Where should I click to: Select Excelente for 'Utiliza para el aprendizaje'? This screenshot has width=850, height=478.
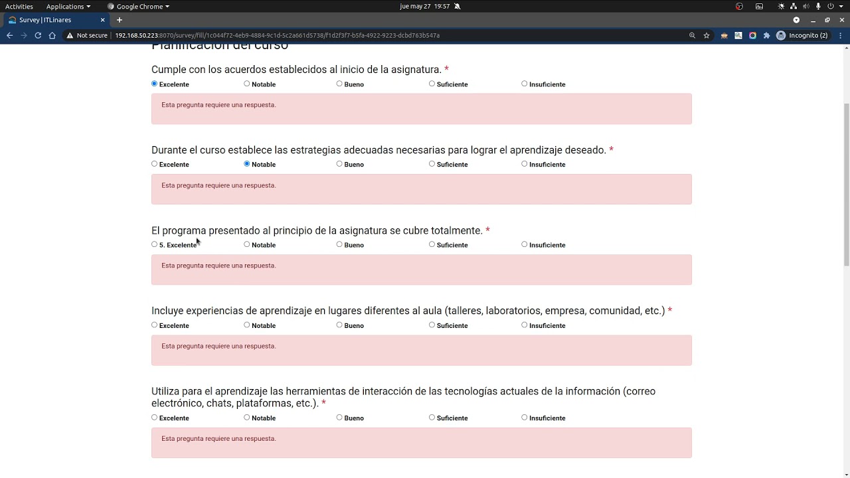coord(155,418)
